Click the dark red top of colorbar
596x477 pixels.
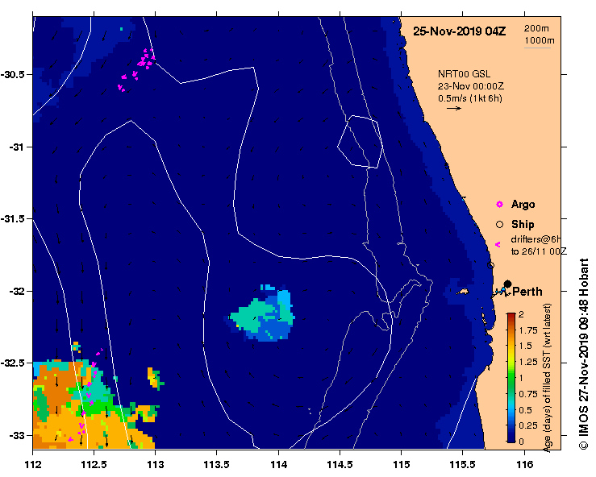511,317
